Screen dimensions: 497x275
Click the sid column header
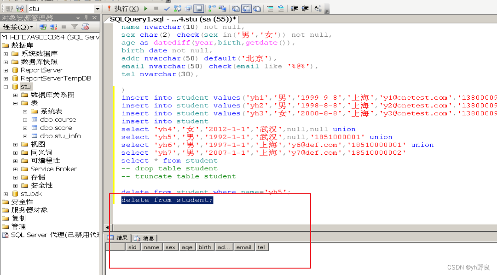click(x=133, y=247)
